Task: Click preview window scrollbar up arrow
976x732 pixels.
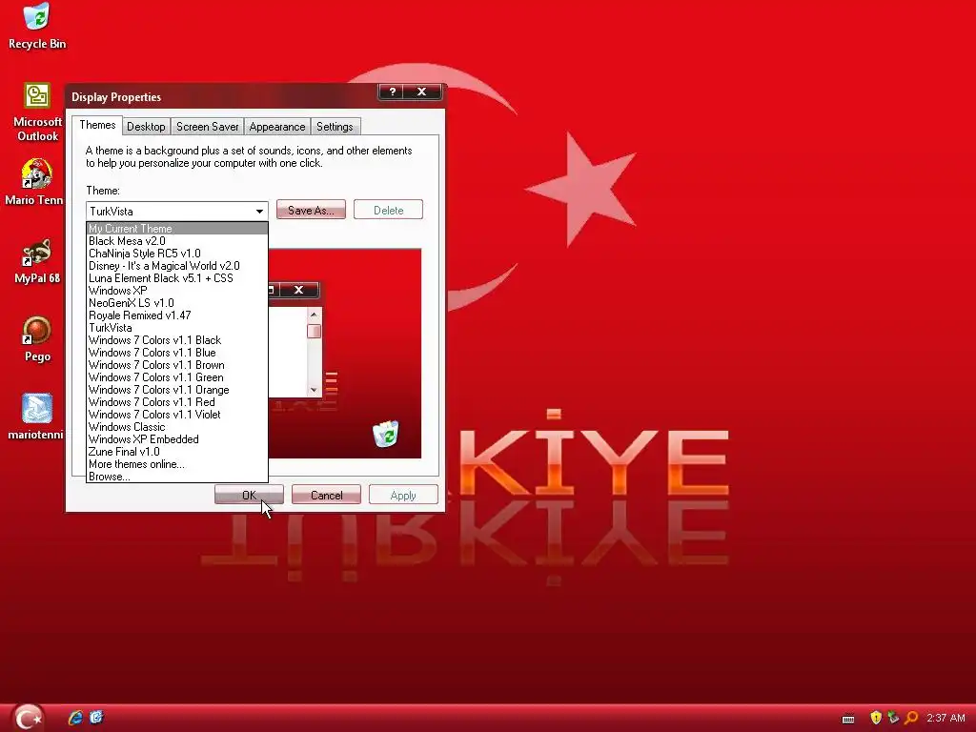Action: point(314,315)
